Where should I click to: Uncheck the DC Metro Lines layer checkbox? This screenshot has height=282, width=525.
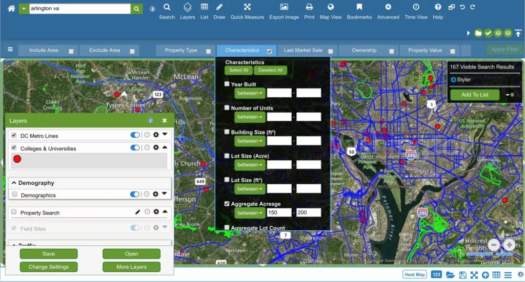coord(14,135)
